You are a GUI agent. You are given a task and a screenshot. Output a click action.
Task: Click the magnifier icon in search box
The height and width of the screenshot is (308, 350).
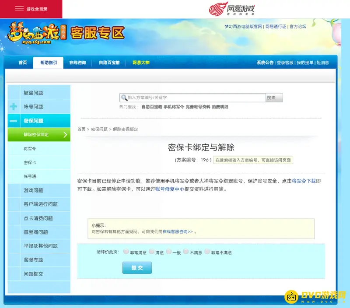click(124, 98)
